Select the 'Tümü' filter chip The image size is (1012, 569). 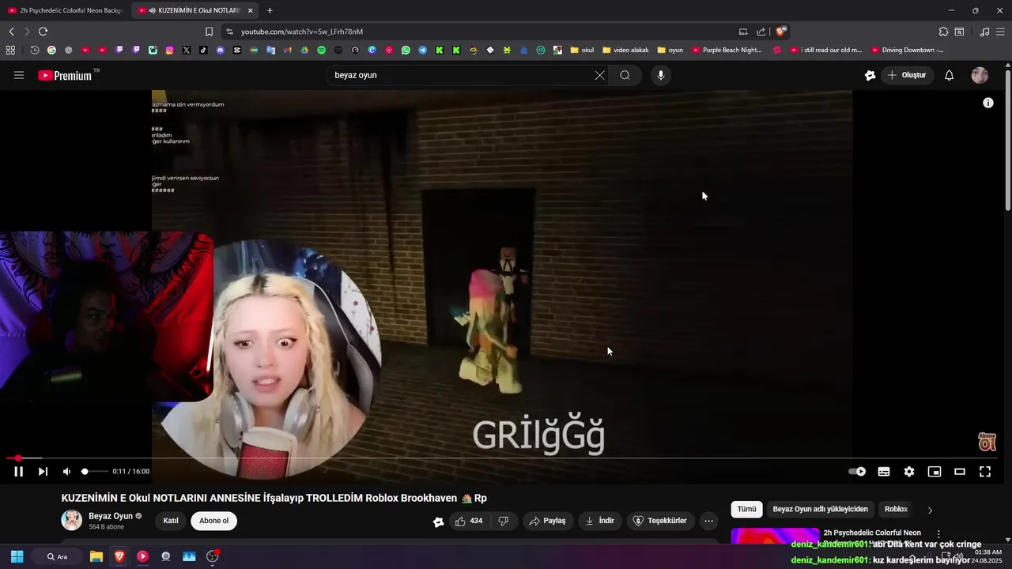[x=746, y=509]
